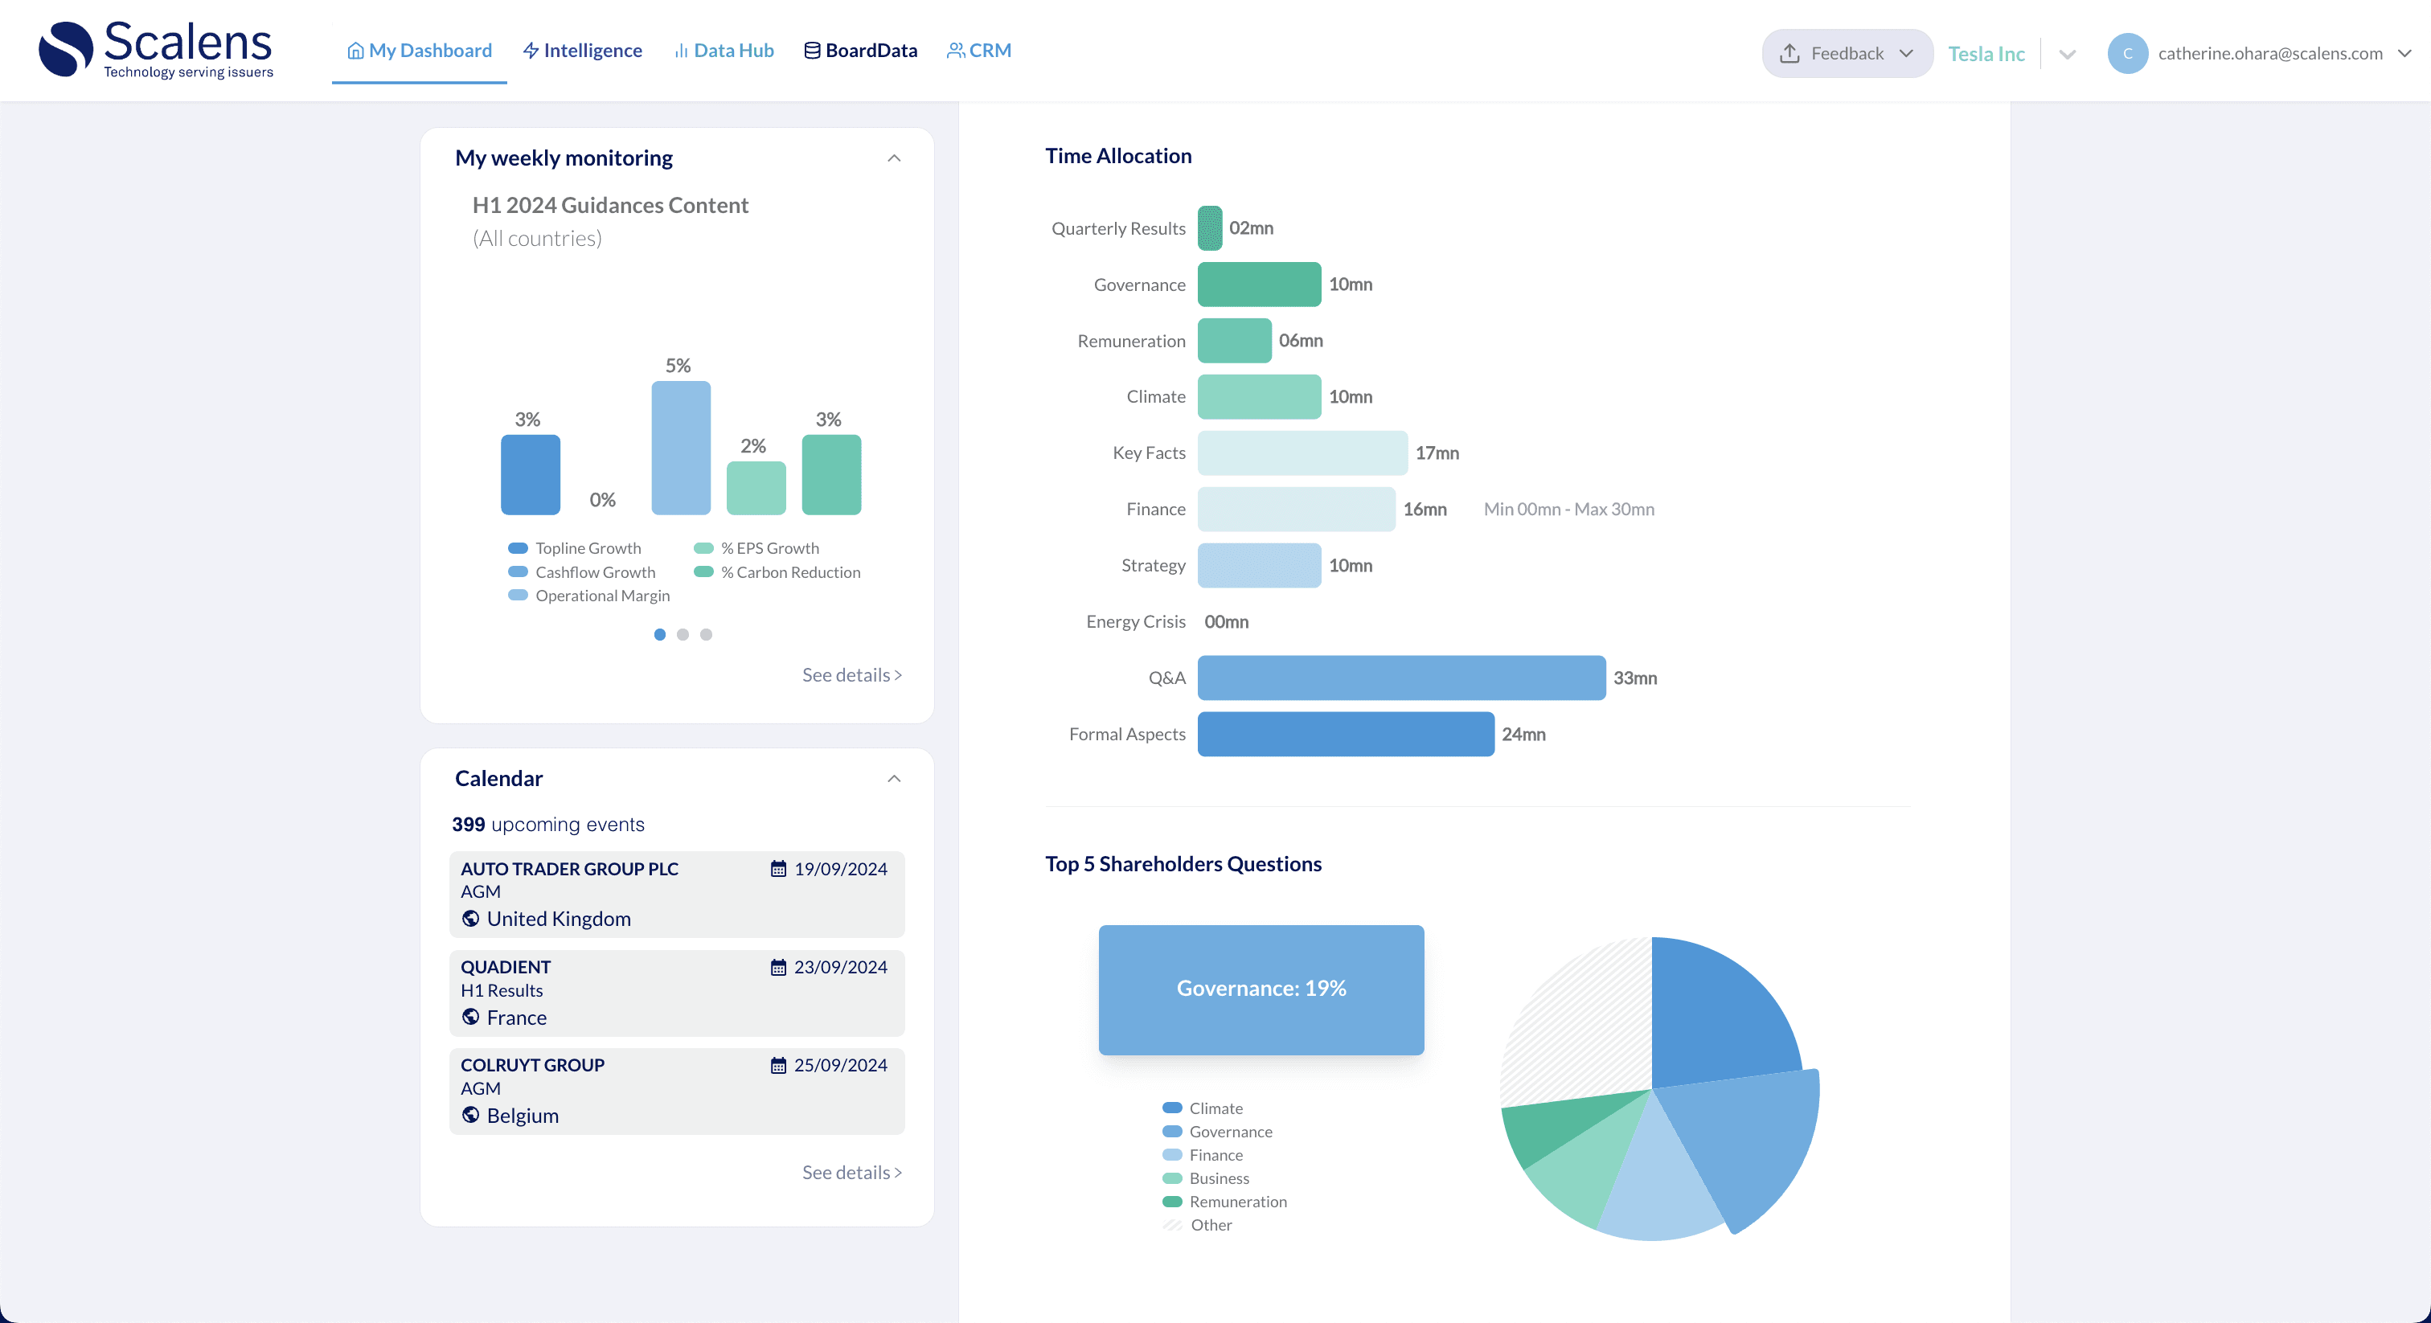Viewport: 2431px width, 1323px height.
Task: Open See details under weekly monitoring
Action: [851, 676]
